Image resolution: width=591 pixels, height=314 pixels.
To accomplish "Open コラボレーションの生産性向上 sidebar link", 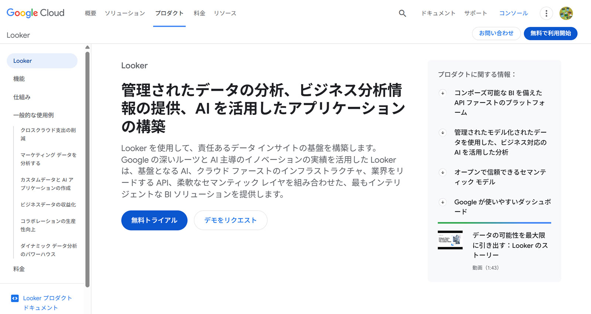I will [48, 225].
